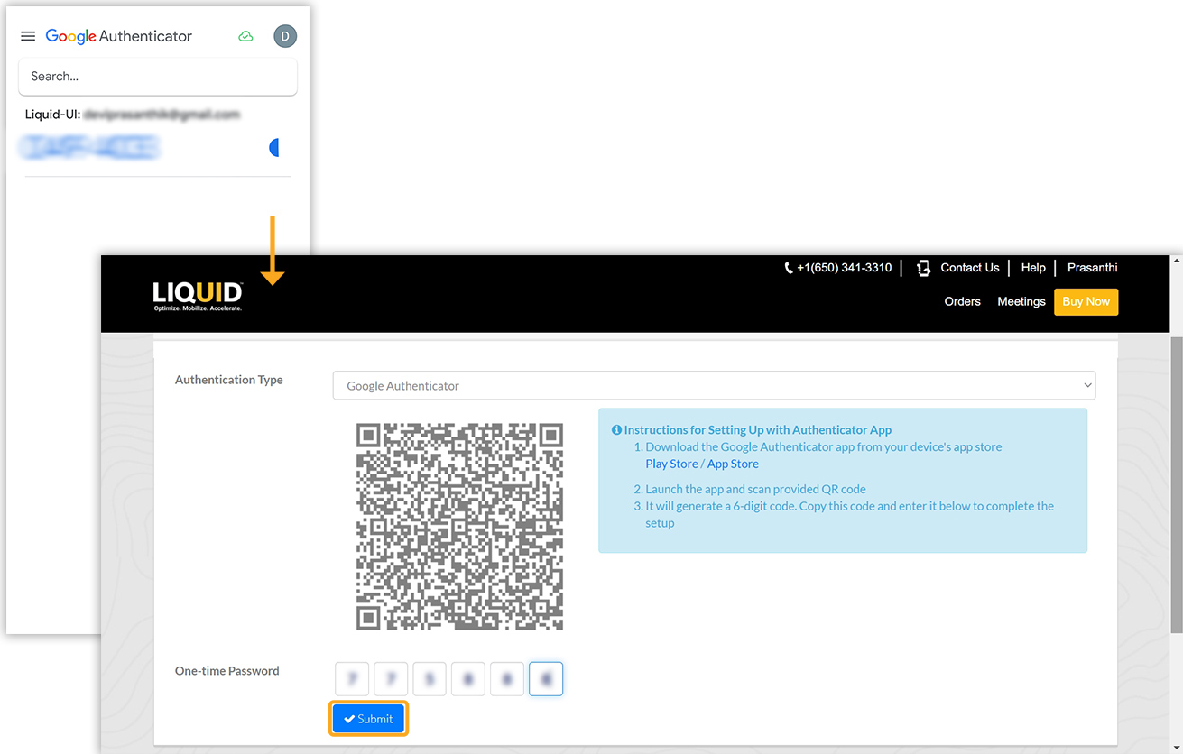Screen dimensions: 1183x754
Task: Open the Google Authenticator hamburger menu
Action: (x=28, y=36)
